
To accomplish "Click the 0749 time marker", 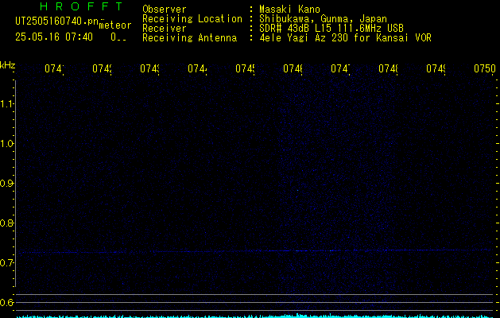I will [436, 68].
